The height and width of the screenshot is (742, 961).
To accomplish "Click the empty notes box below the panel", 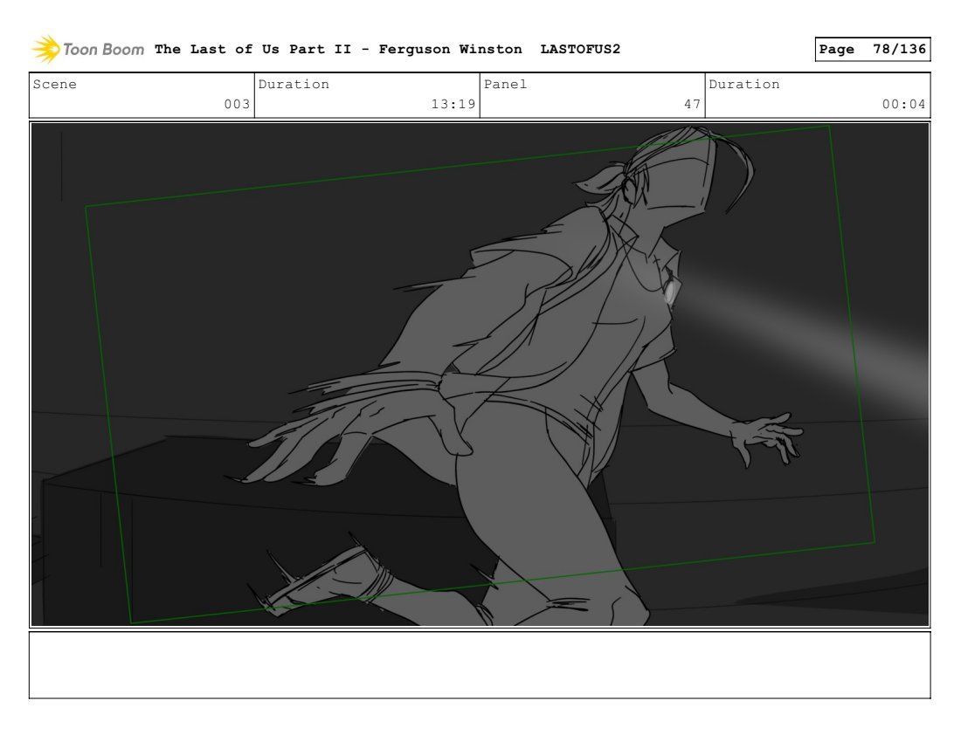I will point(480,665).
